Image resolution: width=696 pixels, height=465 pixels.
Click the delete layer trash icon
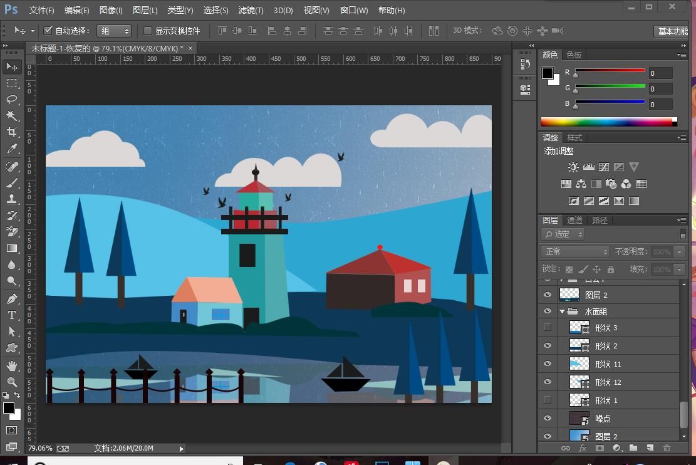point(667,448)
